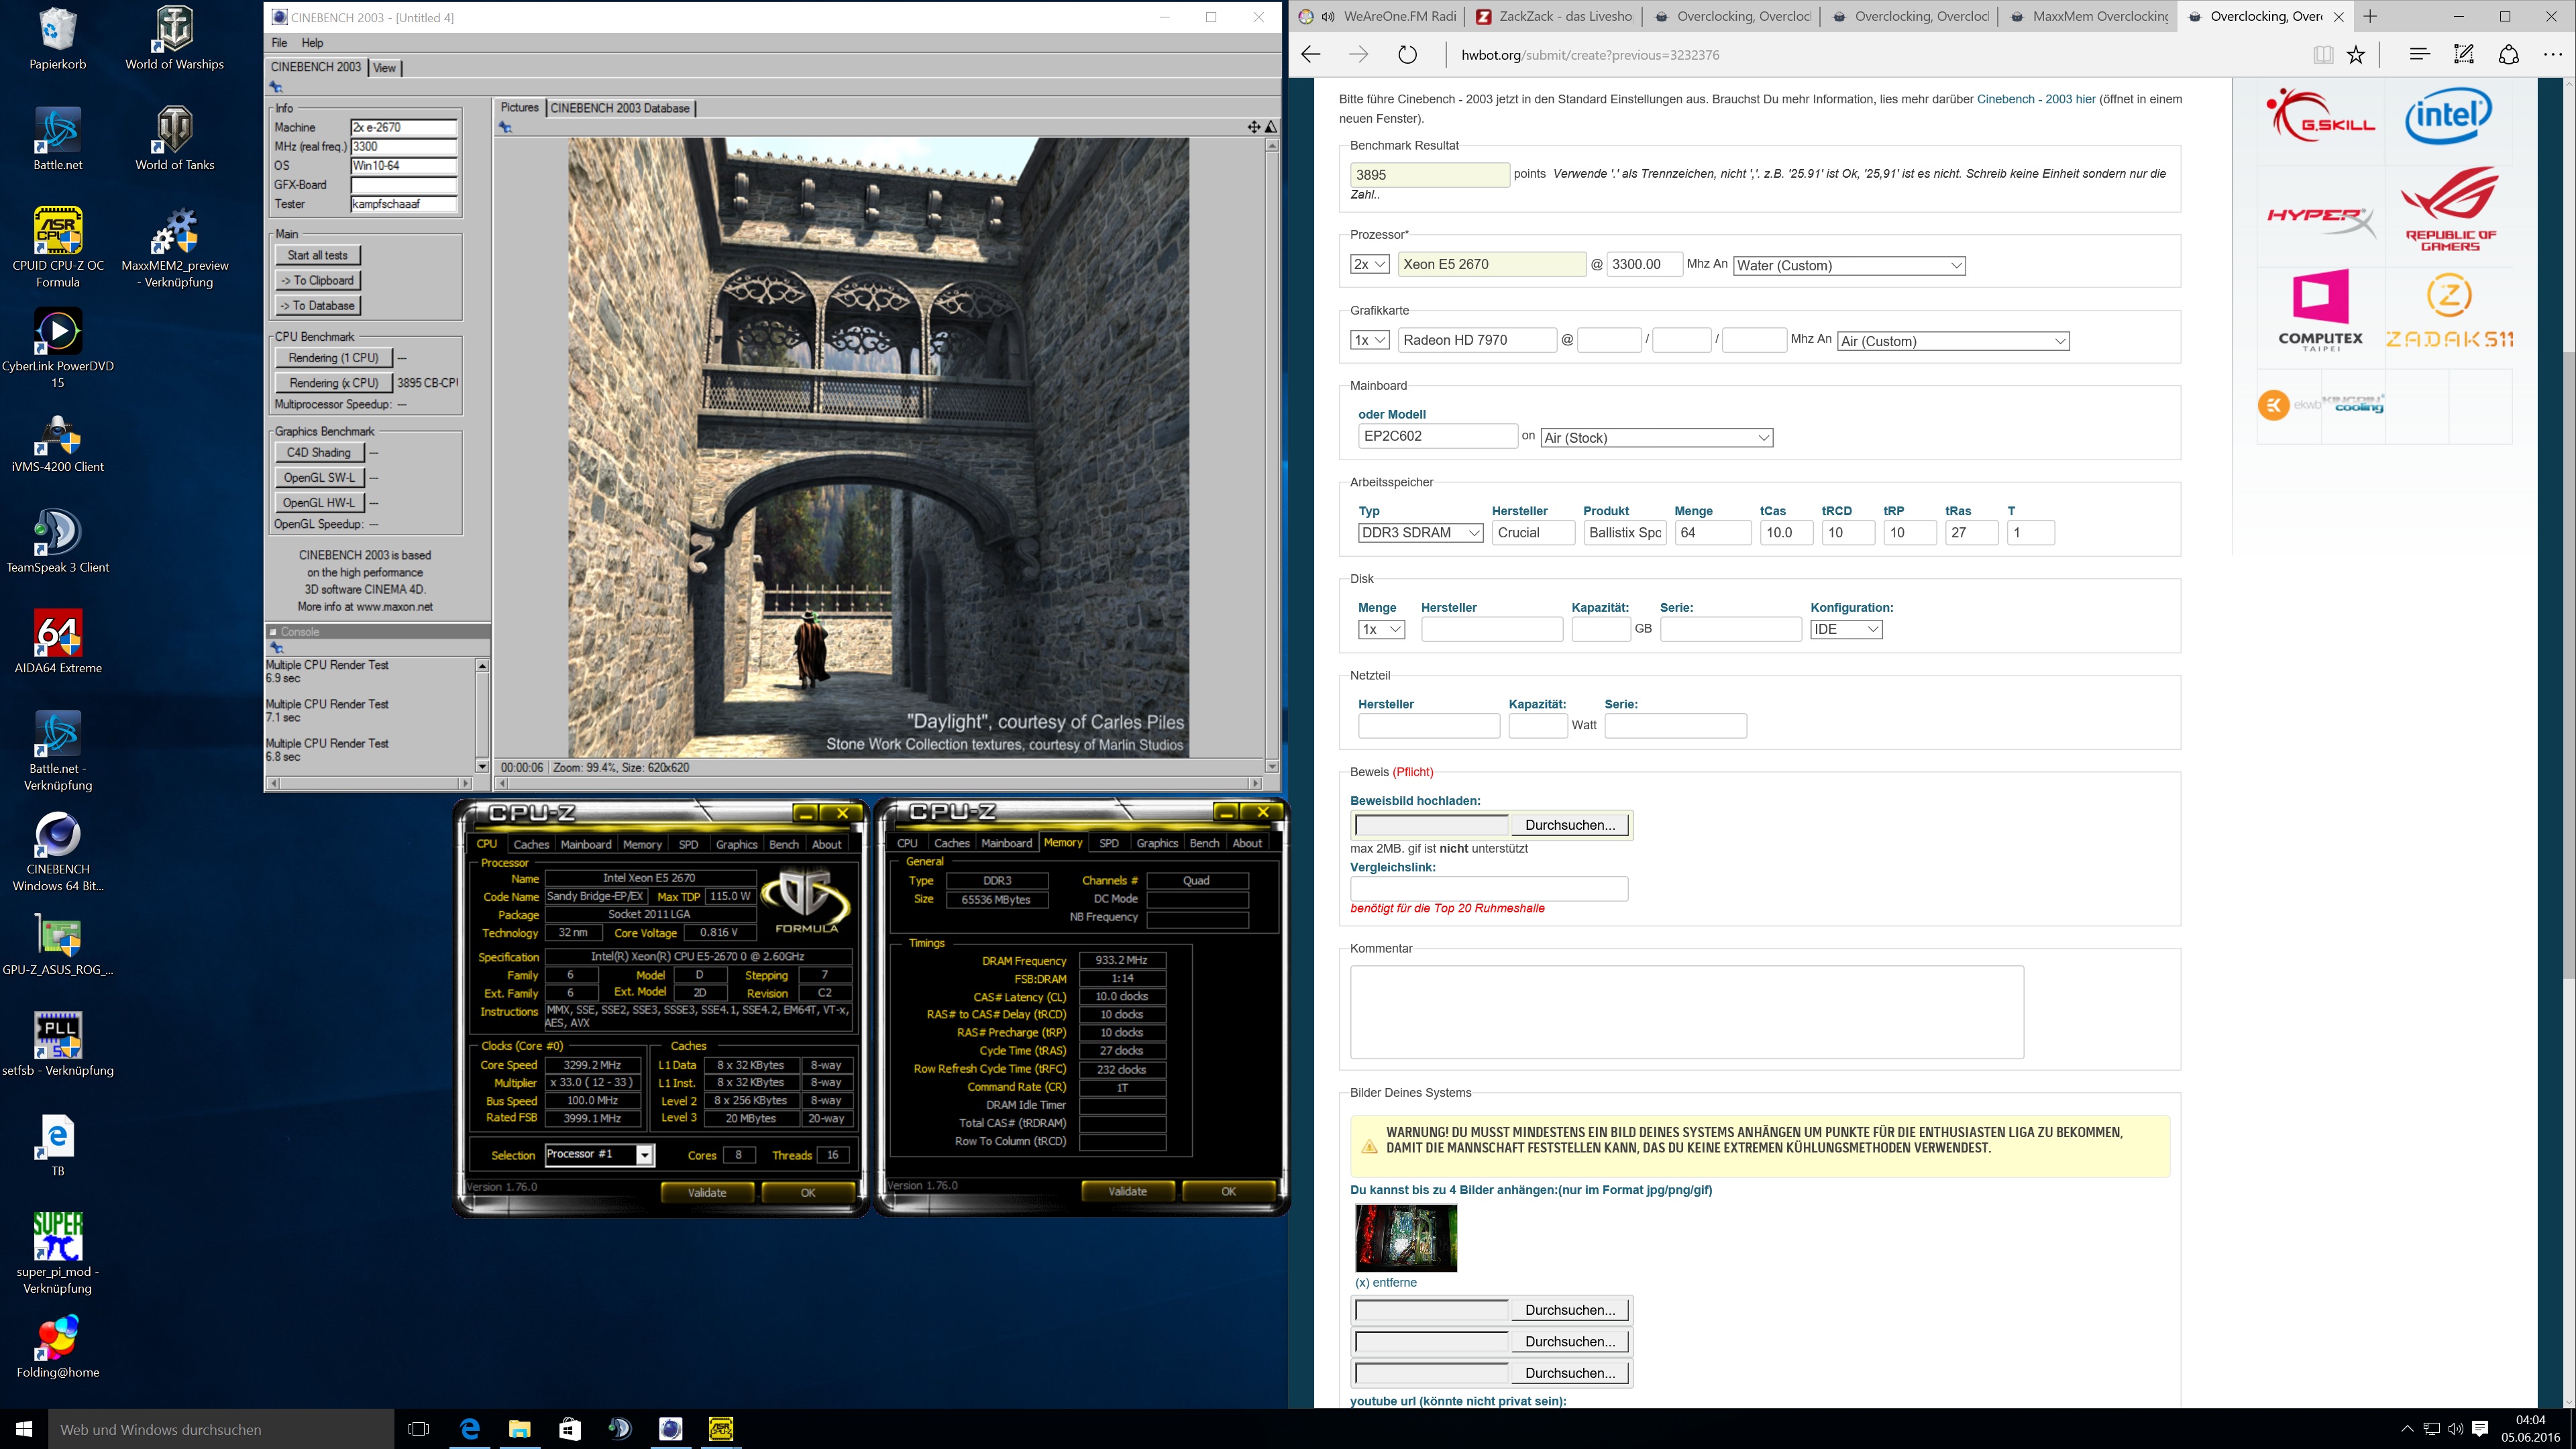Click Durchsuchen for Beweisbild upload
Viewport: 2576px width, 1449px height.
pos(1570,825)
